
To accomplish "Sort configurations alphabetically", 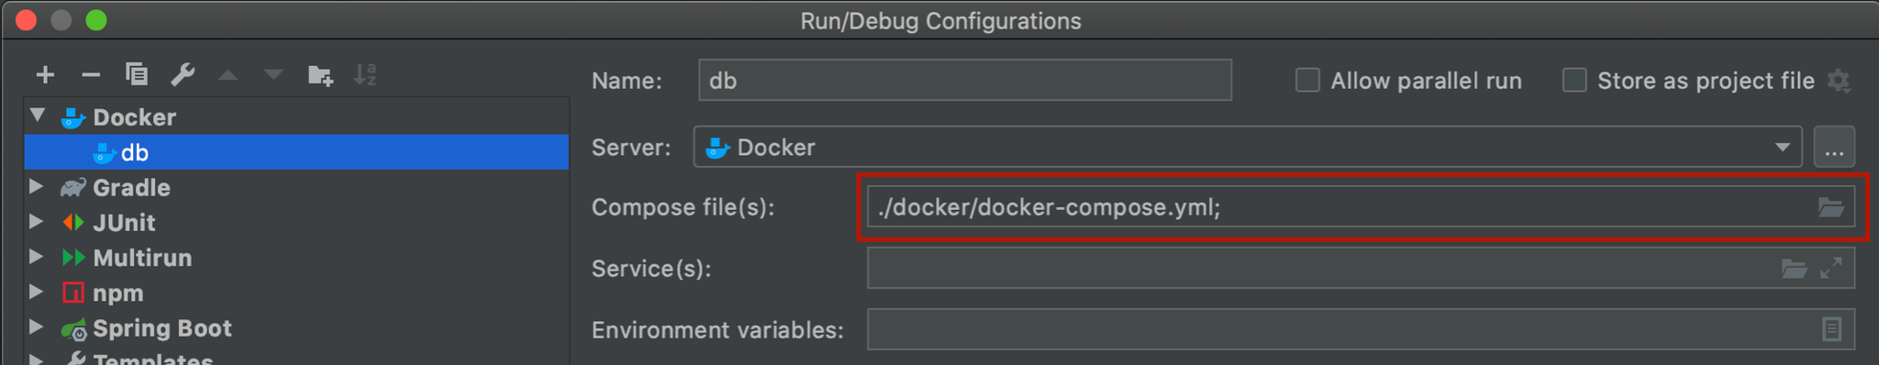I will (x=365, y=74).
